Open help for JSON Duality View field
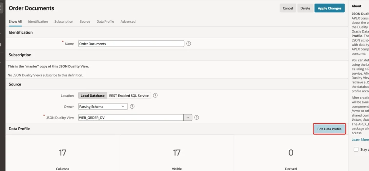The width and height of the screenshot is (369, 171). point(197,118)
